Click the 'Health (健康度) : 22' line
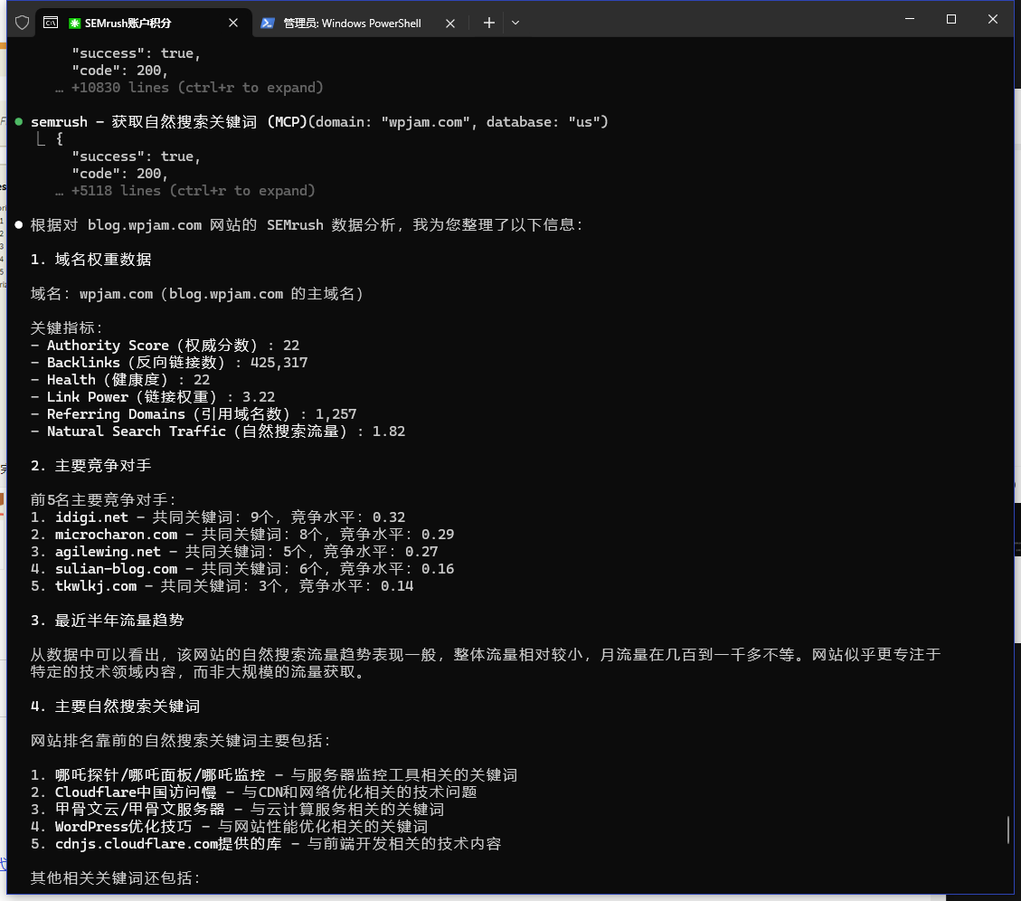The width and height of the screenshot is (1021, 901). (119, 380)
